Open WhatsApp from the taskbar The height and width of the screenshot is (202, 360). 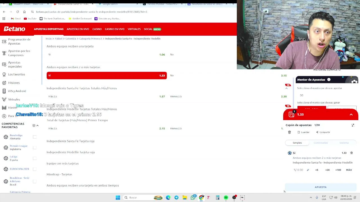click(193, 198)
